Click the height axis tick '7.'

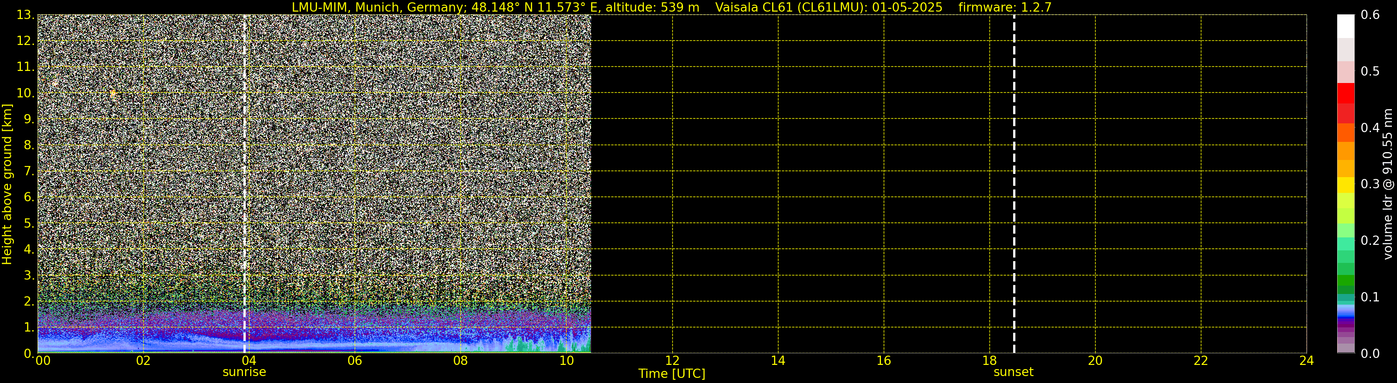[29, 171]
